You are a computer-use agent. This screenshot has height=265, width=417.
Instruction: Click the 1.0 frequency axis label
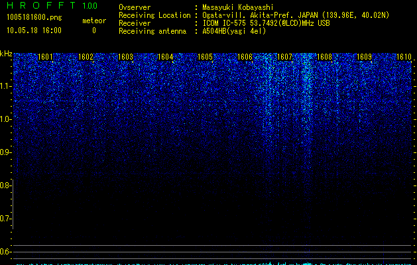(x=5, y=119)
